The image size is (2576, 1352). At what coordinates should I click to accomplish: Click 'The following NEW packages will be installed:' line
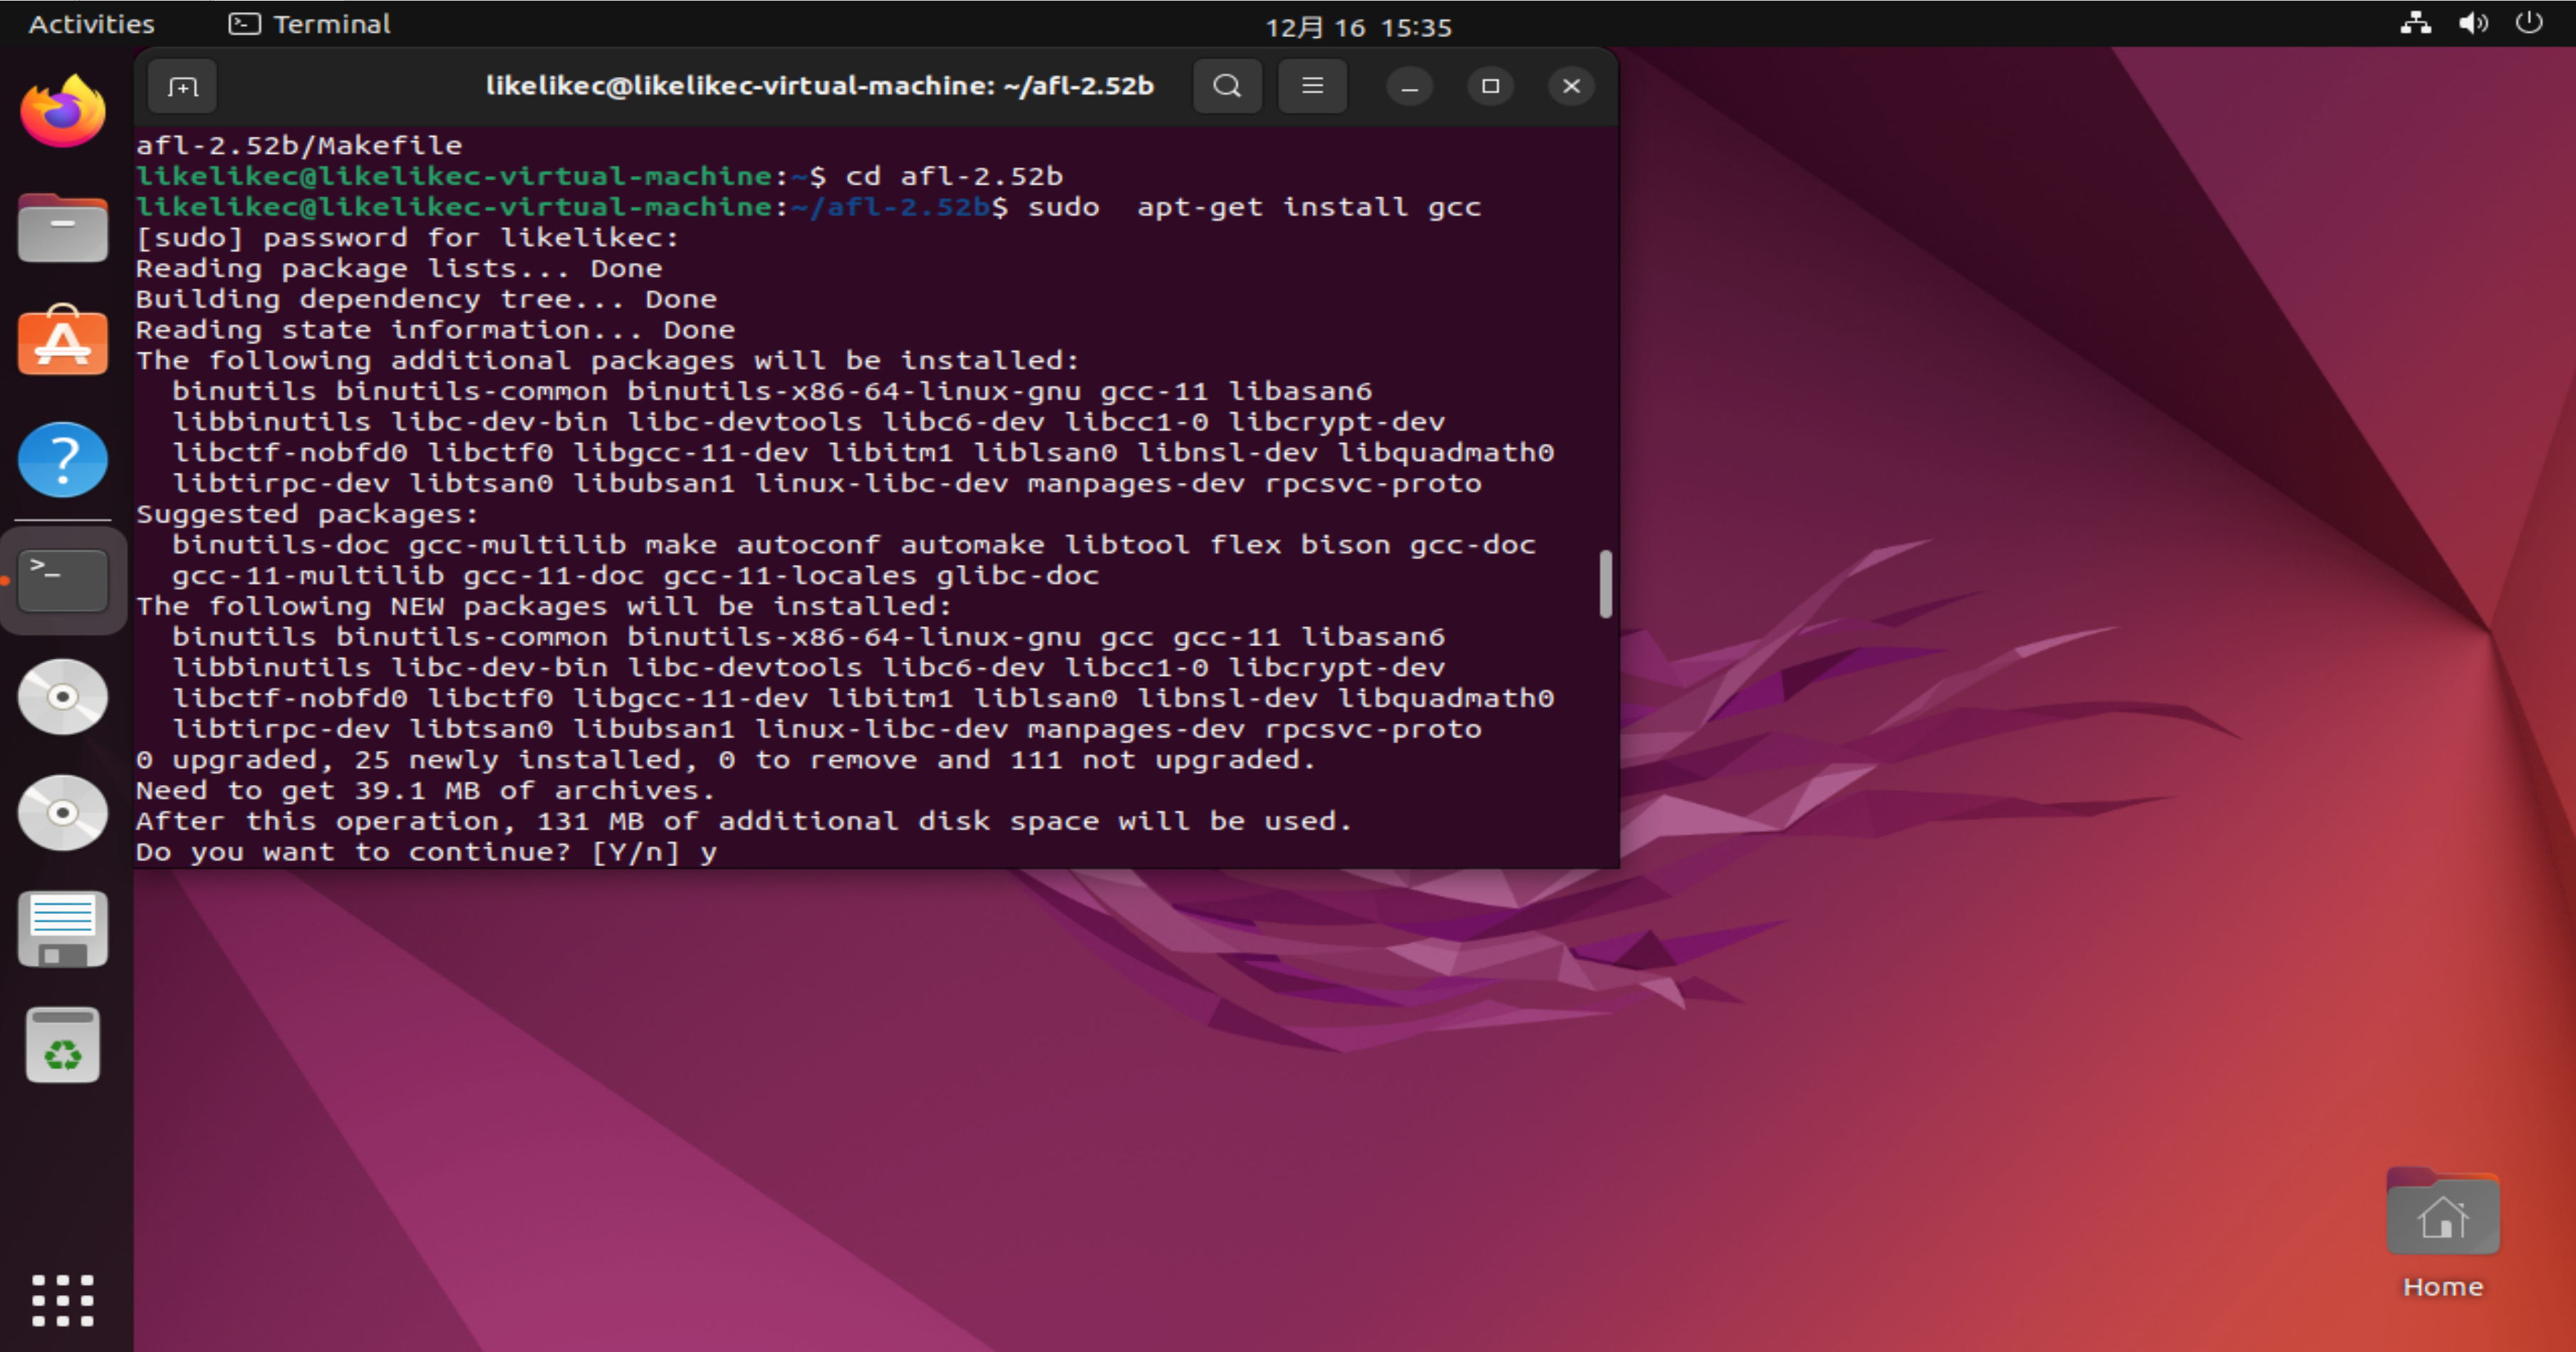click(544, 606)
